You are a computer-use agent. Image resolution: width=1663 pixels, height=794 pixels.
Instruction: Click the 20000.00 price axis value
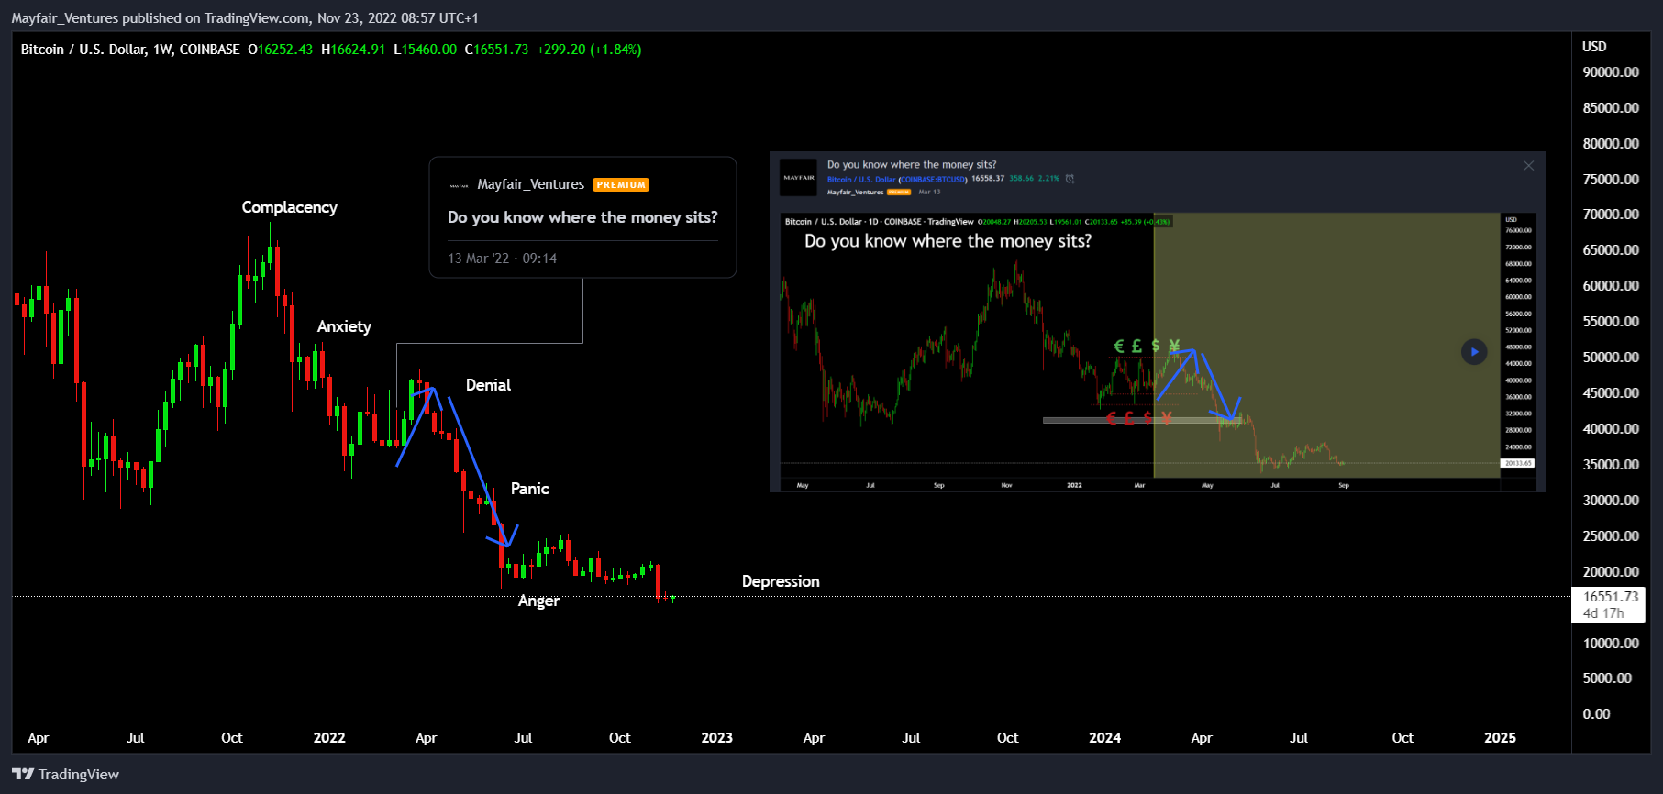[x=1611, y=572]
